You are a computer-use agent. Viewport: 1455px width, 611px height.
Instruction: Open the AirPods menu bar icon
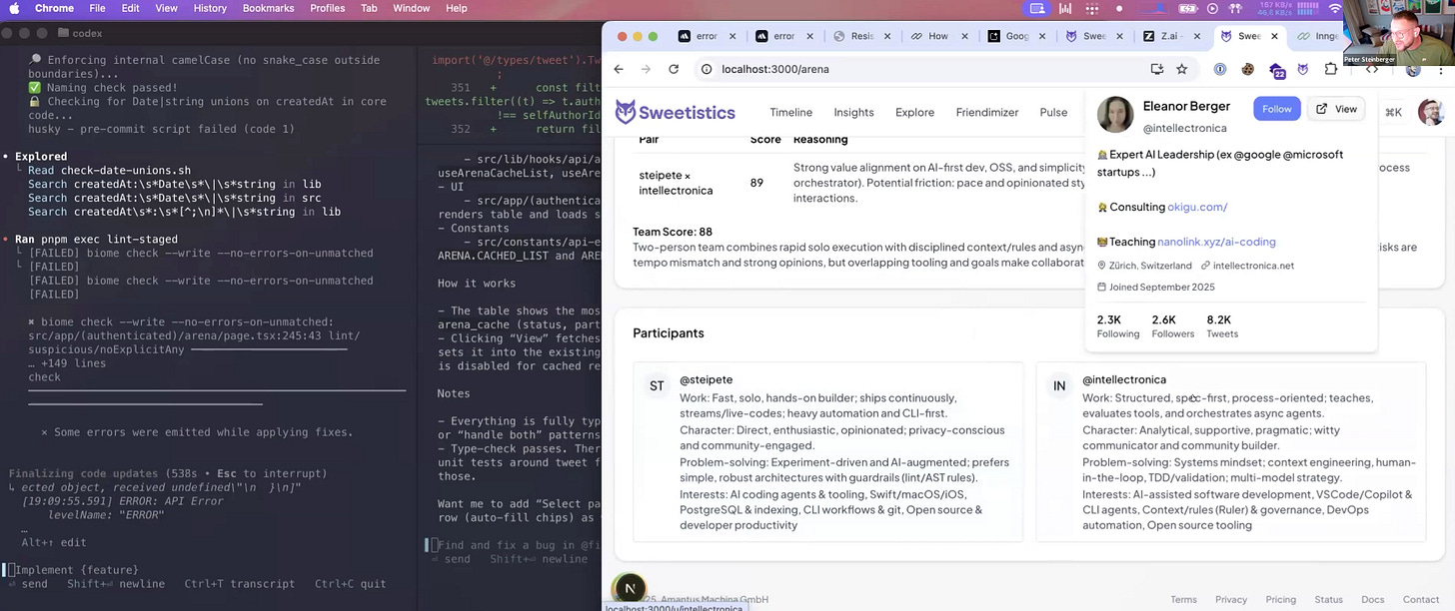click(x=1236, y=8)
